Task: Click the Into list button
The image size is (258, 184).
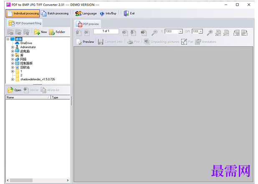Action: [x=31, y=90]
